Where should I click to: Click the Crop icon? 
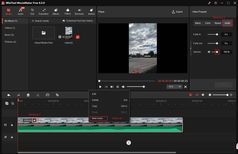coord(57,95)
